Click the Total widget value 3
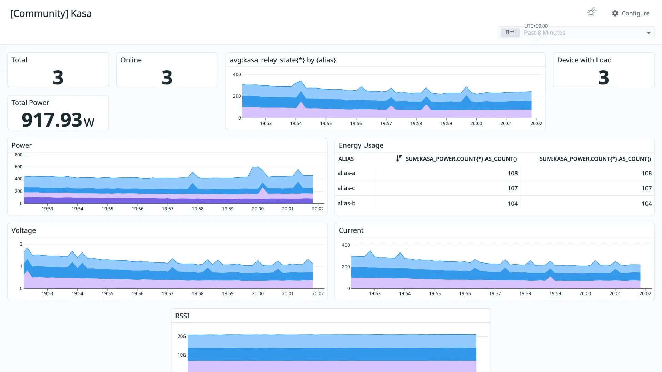The image size is (662, 372). pyautogui.click(x=58, y=77)
